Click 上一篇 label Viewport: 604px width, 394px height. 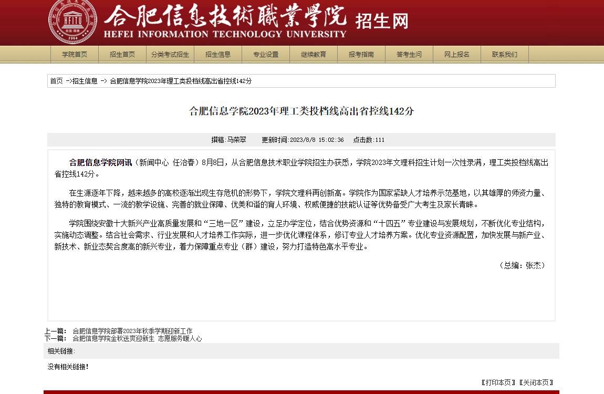pyautogui.click(x=56, y=331)
